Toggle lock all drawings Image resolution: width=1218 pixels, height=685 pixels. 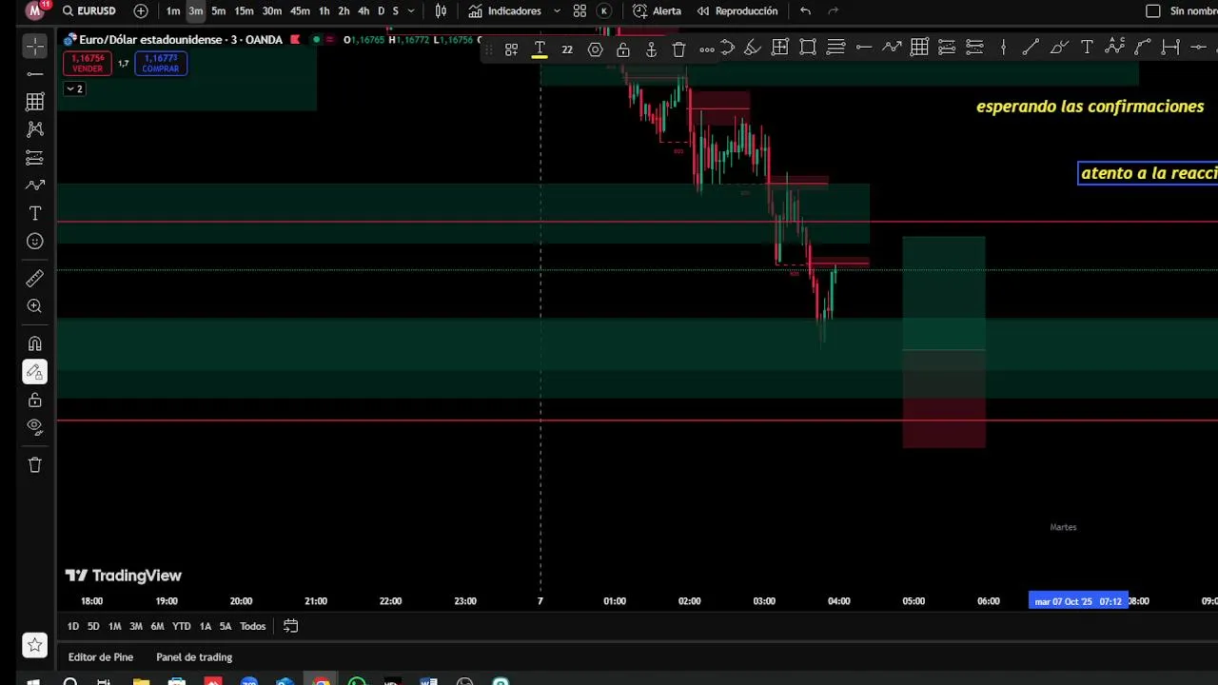point(34,400)
